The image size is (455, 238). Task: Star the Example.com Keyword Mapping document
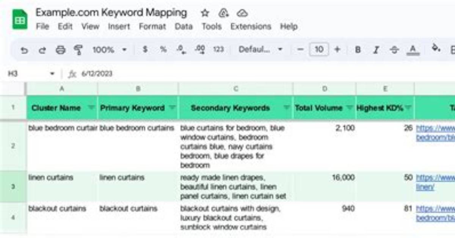[205, 13]
